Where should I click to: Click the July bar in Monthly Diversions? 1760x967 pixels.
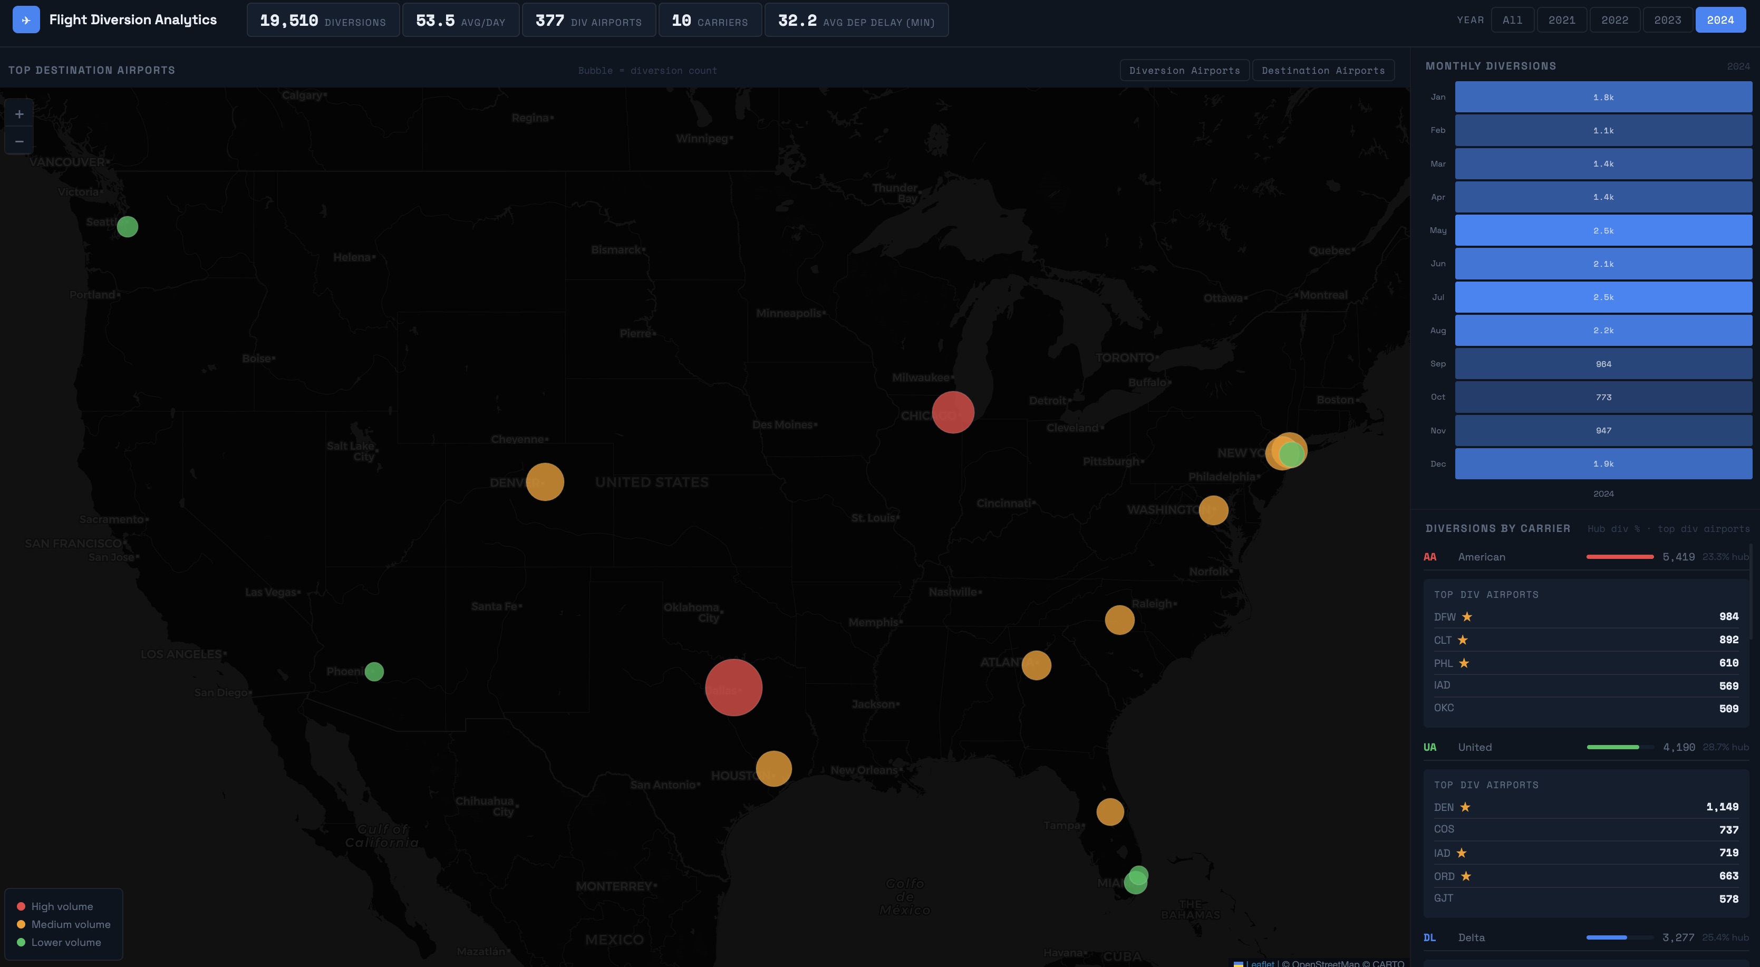point(1603,297)
